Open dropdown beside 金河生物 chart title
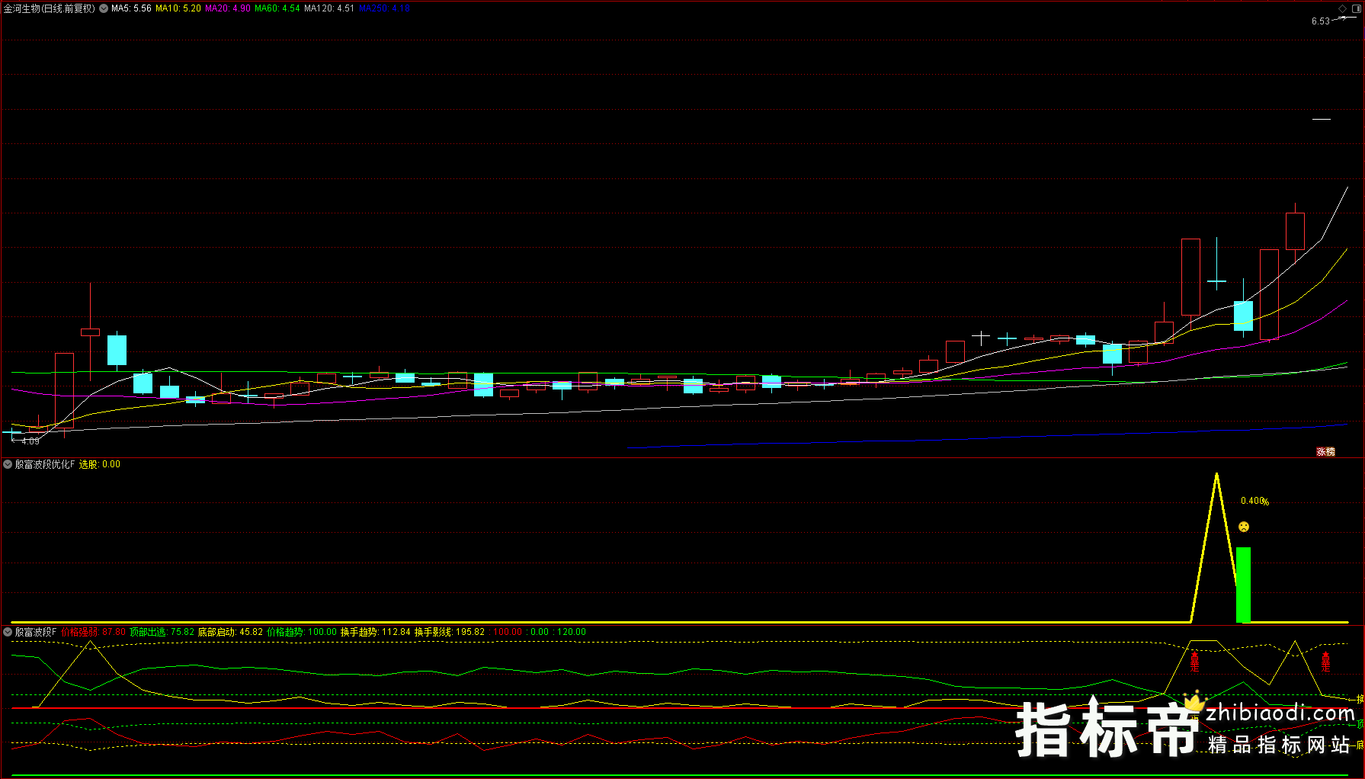 coord(104,8)
